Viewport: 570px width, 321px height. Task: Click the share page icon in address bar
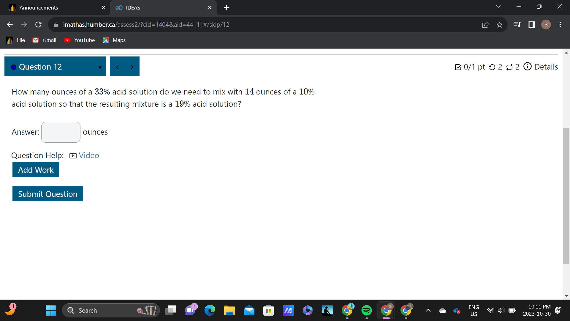tap(485, 25)
